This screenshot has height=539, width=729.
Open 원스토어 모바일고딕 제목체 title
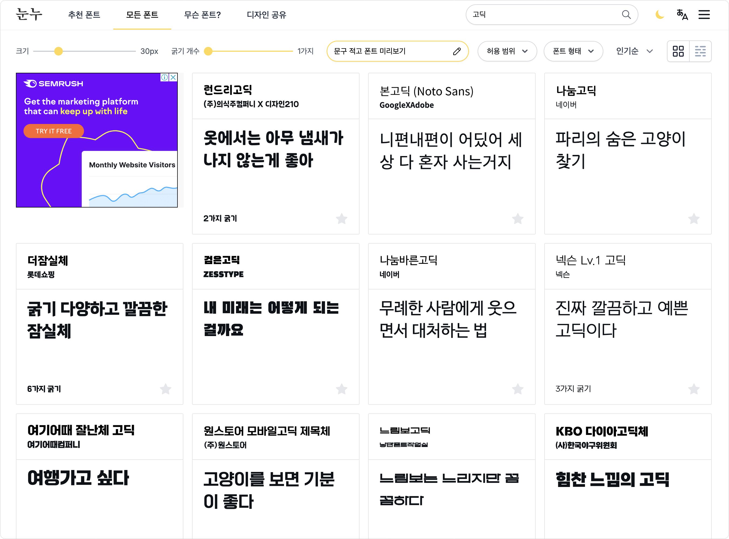pos(267,431)
